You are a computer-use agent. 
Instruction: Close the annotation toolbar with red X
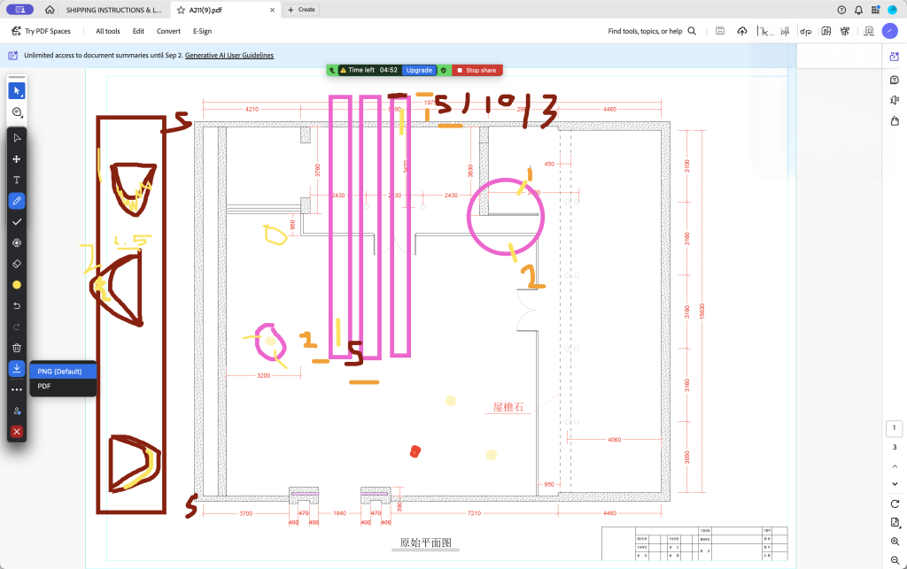pyautogui.click(x=17, y=432)
